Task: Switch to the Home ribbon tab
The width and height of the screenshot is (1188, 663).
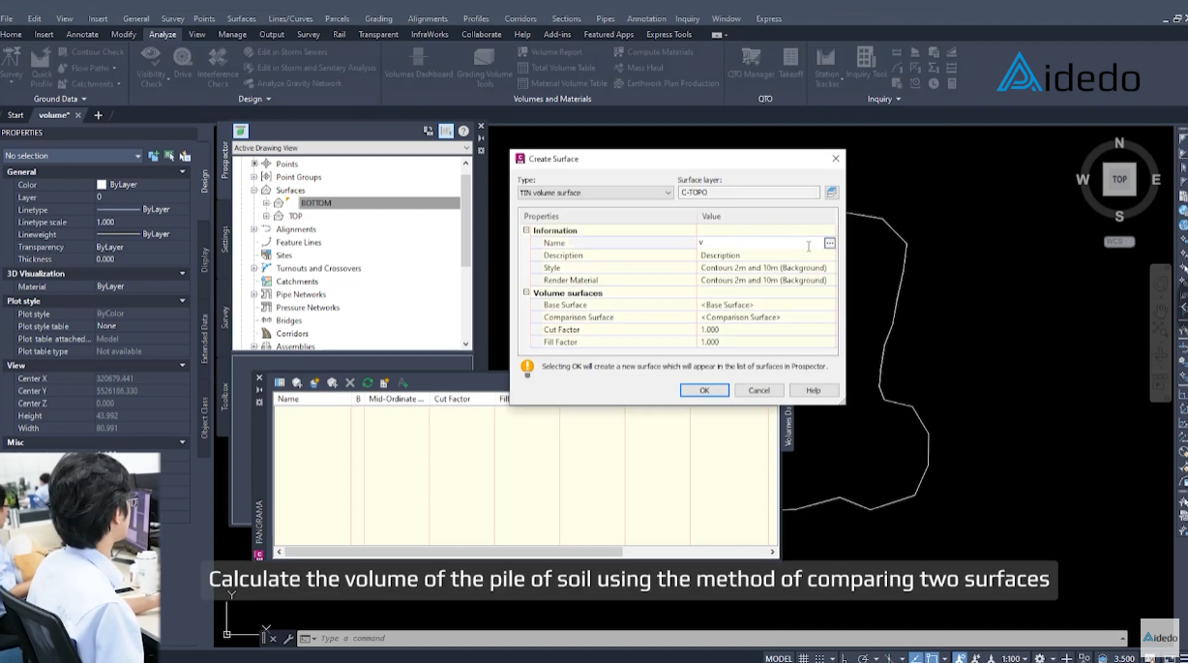Action: coord(12,34)
